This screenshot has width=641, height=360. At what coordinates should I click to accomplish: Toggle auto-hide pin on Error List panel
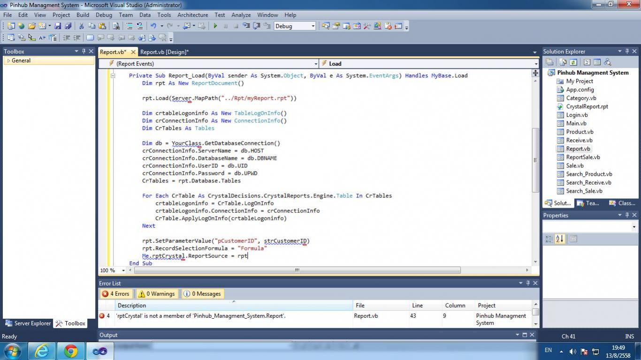[527, 283]
